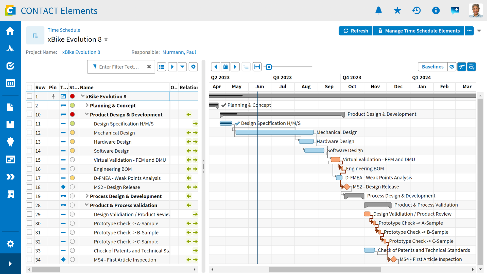
Task: Check row 30 Prototype Check A-Sample
Action: tap(29, 223)
